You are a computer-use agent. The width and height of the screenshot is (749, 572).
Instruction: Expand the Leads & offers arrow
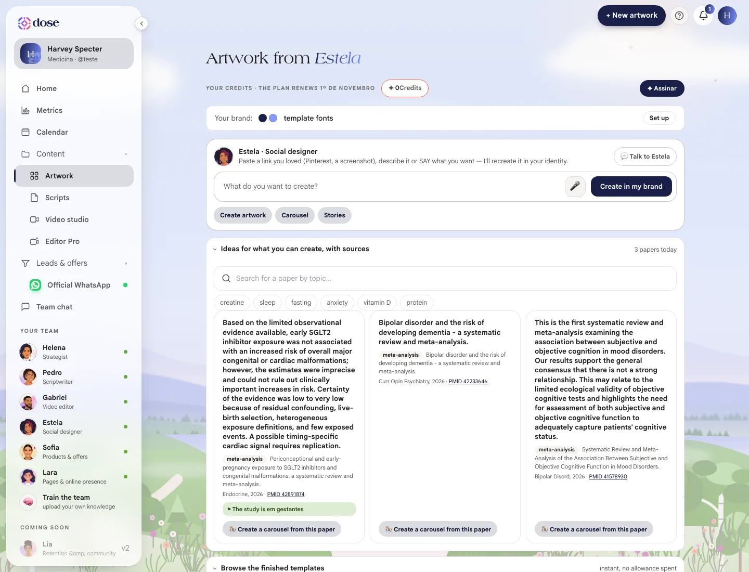pos(126,264)
